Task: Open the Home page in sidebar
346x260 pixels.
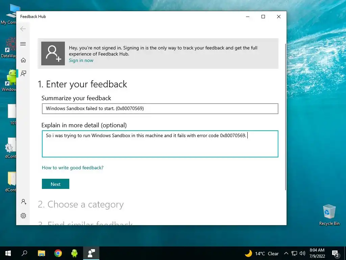Action: [x=23, y=60]
